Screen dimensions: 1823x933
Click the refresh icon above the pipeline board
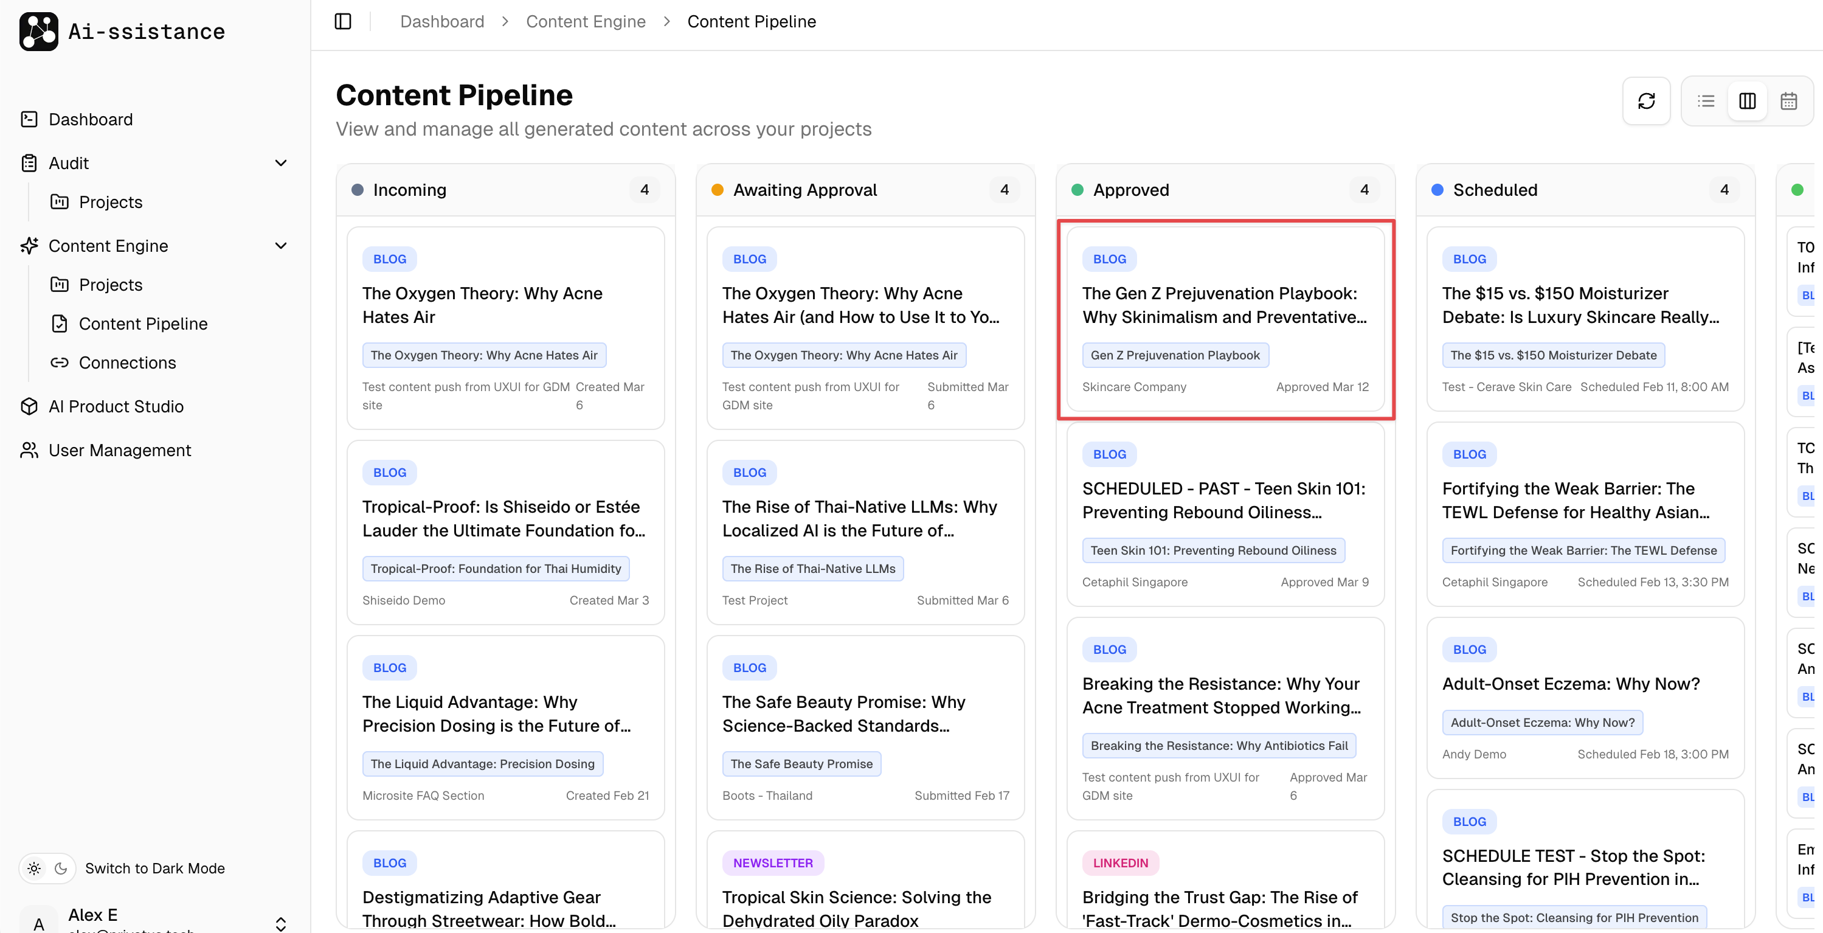click(1646, 100)
